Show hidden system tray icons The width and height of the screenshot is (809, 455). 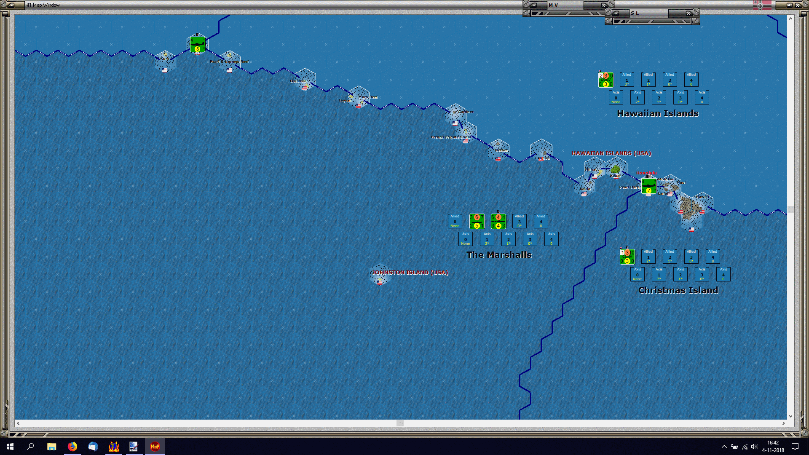coord(724,447)
